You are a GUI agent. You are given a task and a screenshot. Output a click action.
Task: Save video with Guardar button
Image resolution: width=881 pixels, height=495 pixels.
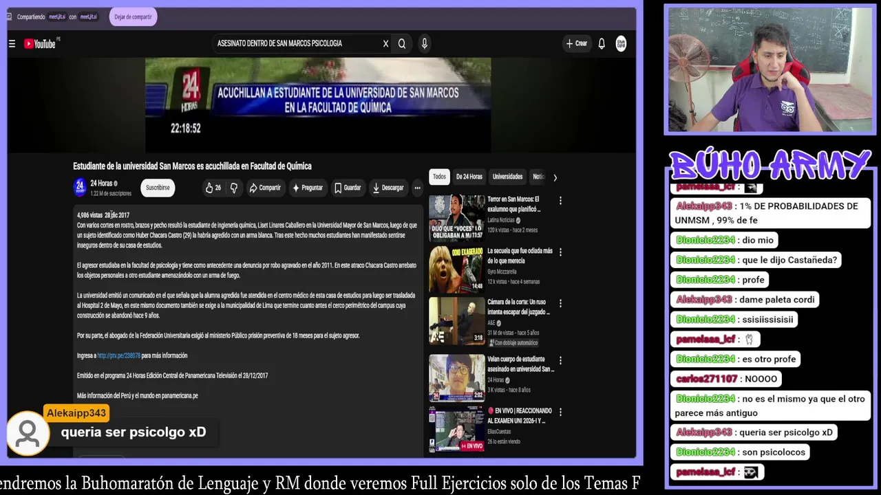(348, 188)
